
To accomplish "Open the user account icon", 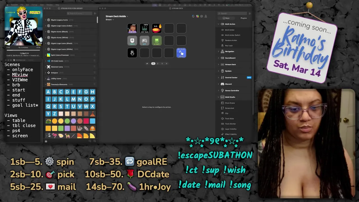I will tap(206, 16).
